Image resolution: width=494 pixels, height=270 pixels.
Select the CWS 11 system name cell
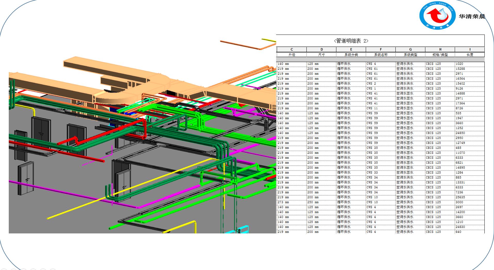point(381,108)
